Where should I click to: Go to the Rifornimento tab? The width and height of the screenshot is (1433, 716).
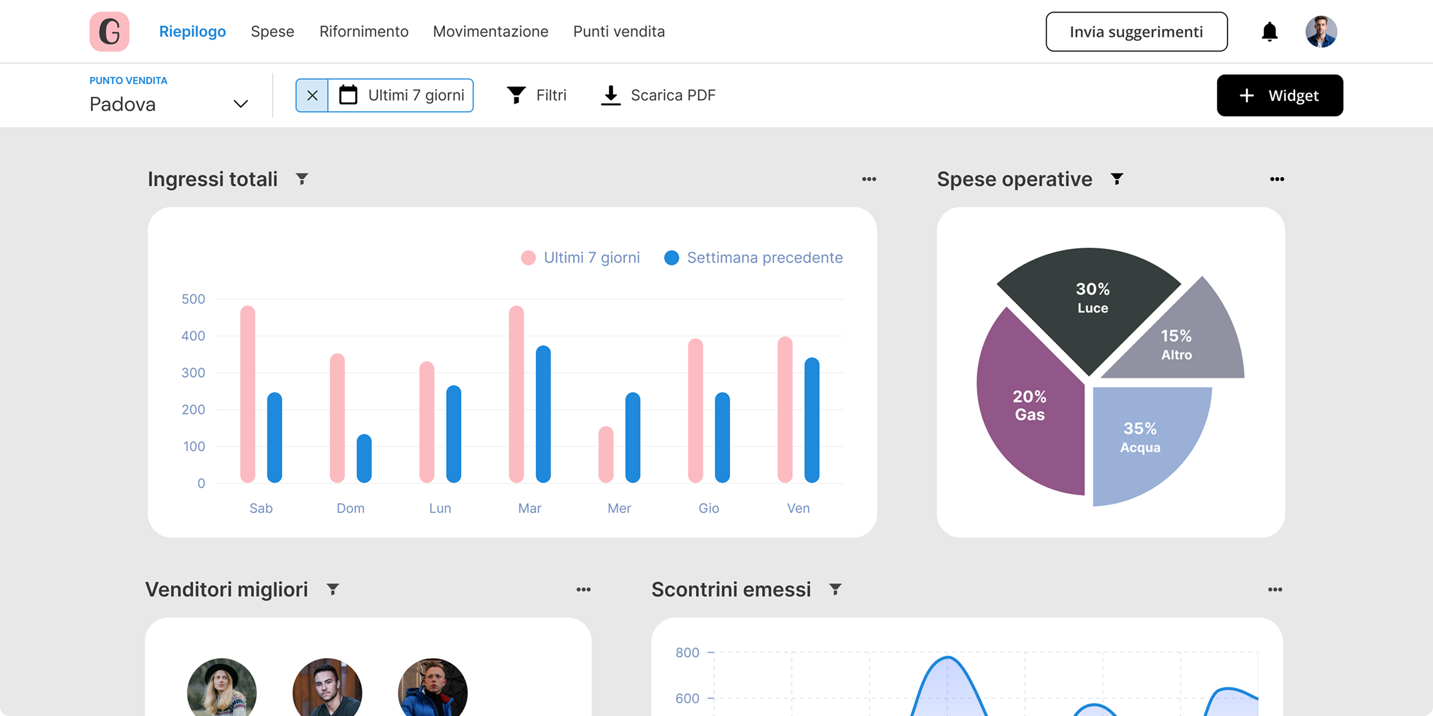364,32
